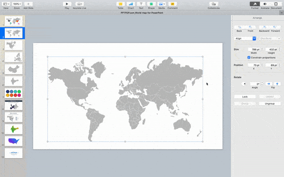
Task: Click the Ungroup button
Action: coord(270,104)
